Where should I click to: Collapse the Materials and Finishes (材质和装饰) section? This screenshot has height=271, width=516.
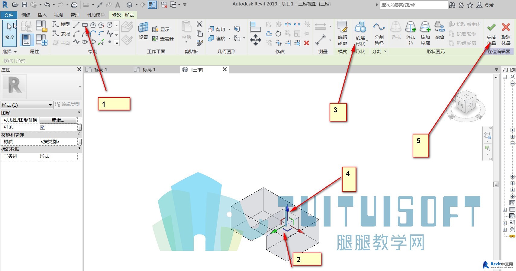click(x=79, y=134)
